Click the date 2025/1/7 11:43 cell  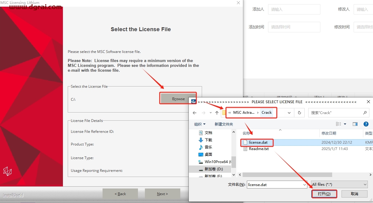pos(335,149)
